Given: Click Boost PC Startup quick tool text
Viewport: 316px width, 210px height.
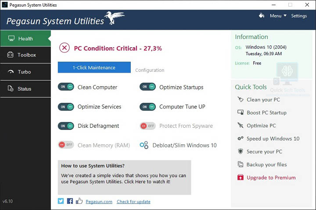Looking at the screenshot, I should pos(266,112).
